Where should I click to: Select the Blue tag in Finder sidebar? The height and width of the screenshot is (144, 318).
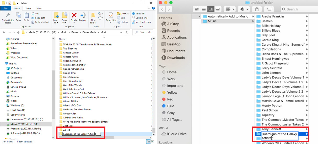[x=168, y=106]
